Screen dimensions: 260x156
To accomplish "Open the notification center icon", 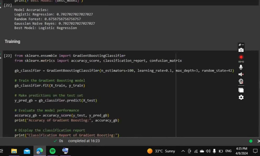I will pos(255,151).
